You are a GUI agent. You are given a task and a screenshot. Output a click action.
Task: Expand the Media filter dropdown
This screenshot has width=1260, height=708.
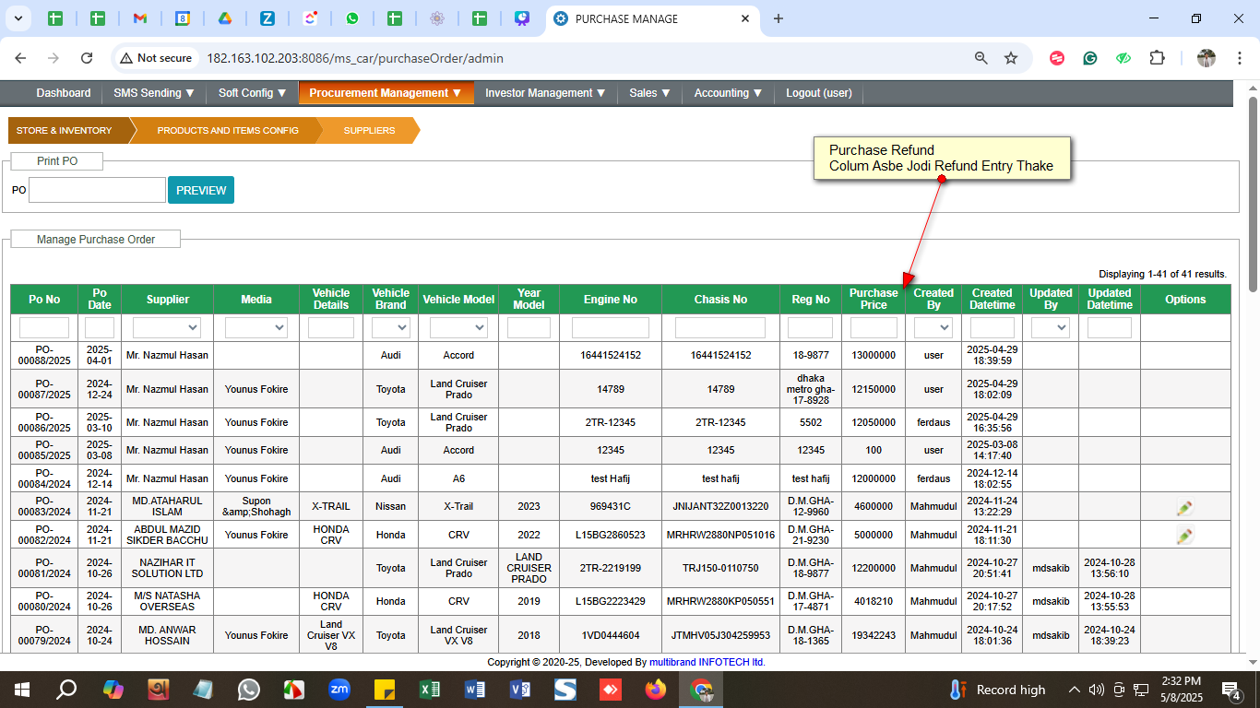(256, 327)
